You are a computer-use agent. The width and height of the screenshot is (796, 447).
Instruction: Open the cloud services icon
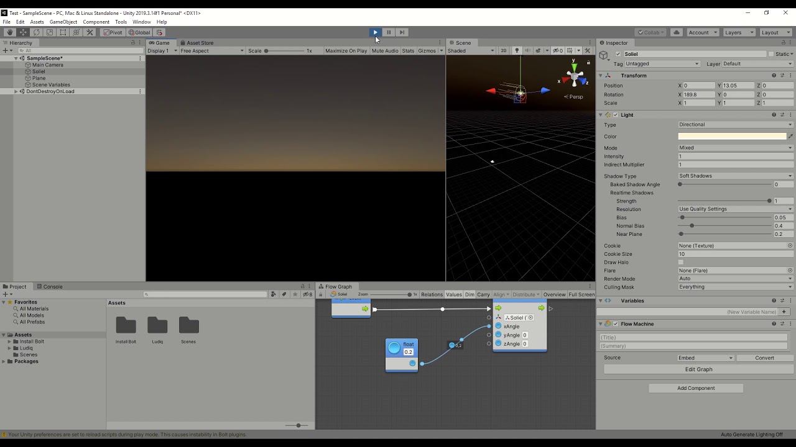677,32
